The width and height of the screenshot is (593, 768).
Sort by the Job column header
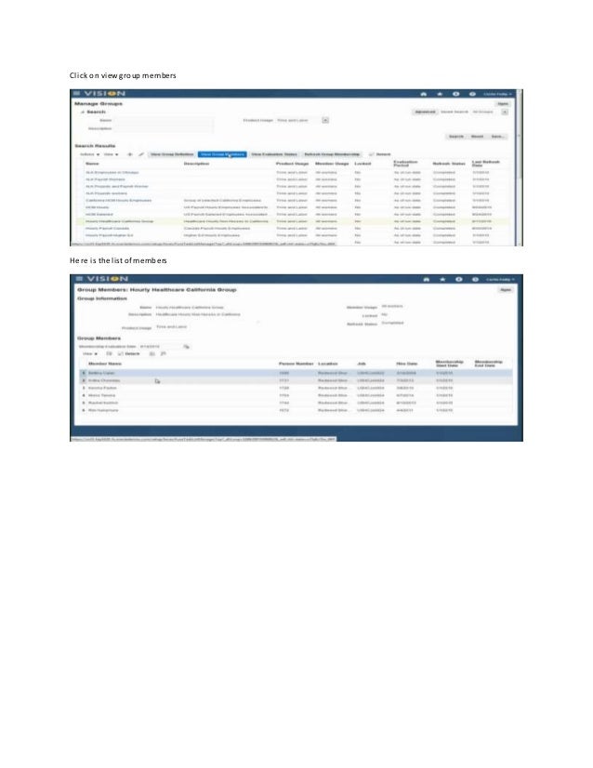click(x=362, y=364)
